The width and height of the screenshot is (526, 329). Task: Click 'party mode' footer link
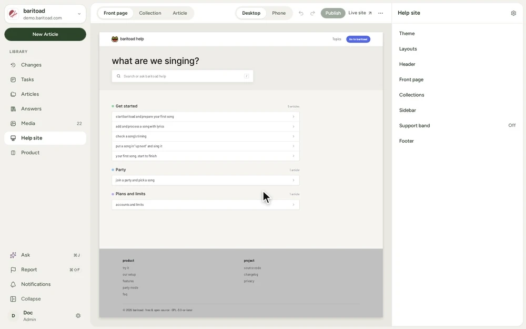pos(130,288)
